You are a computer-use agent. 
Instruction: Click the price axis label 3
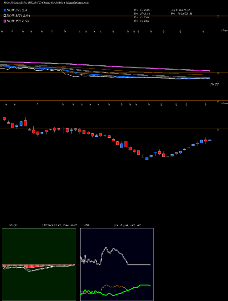[x=218, y=130]
